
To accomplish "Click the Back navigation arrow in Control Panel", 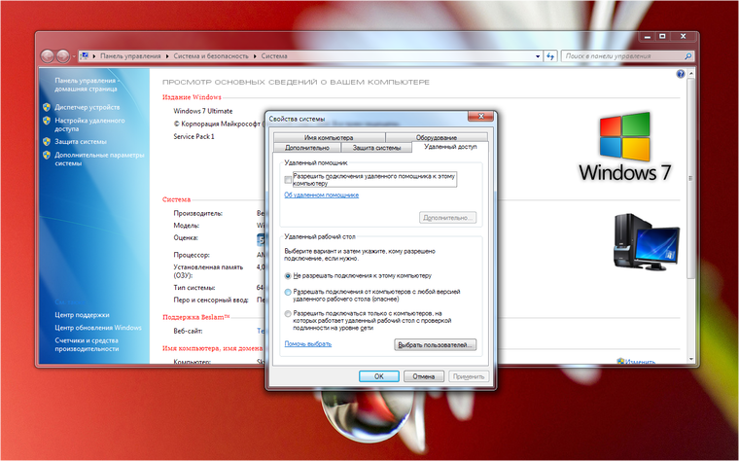I will pos(47,56).
